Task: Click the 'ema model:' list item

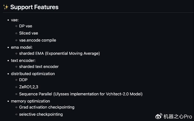Action: 22,47
